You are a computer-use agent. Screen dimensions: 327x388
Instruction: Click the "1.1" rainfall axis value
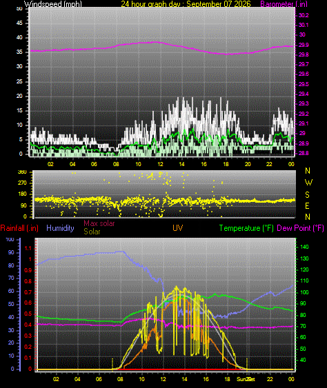coord(28,248)
